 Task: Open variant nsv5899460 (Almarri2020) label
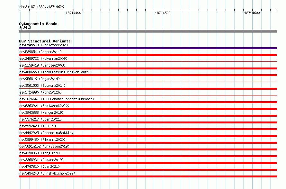(x=42, y=139)
